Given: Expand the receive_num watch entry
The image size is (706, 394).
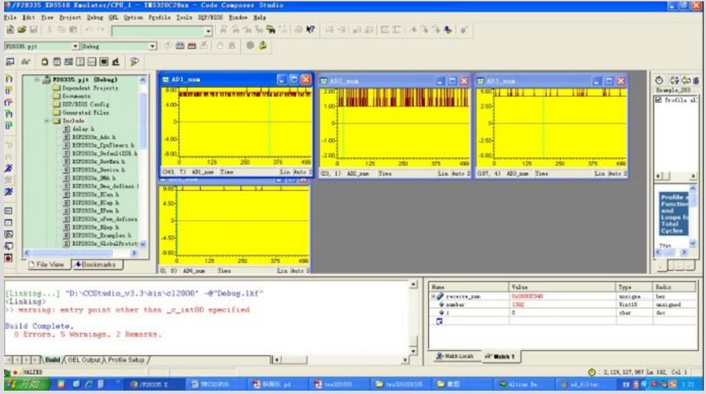Looking at the screenshot, I should pyautogui.click(x=433, y=297).
